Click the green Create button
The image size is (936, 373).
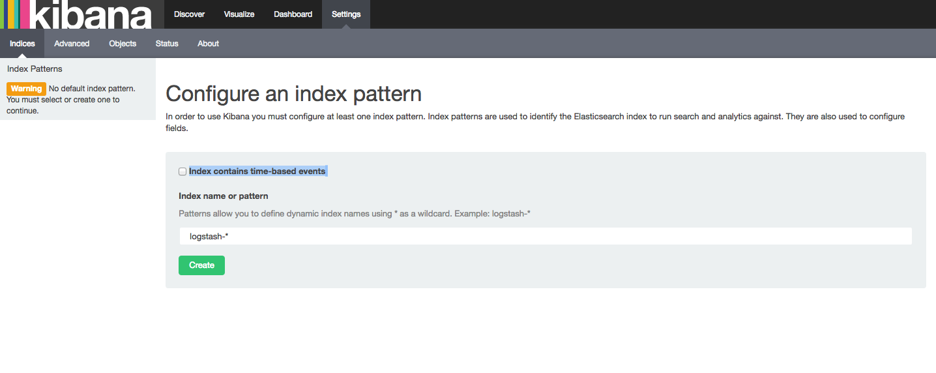201,265
